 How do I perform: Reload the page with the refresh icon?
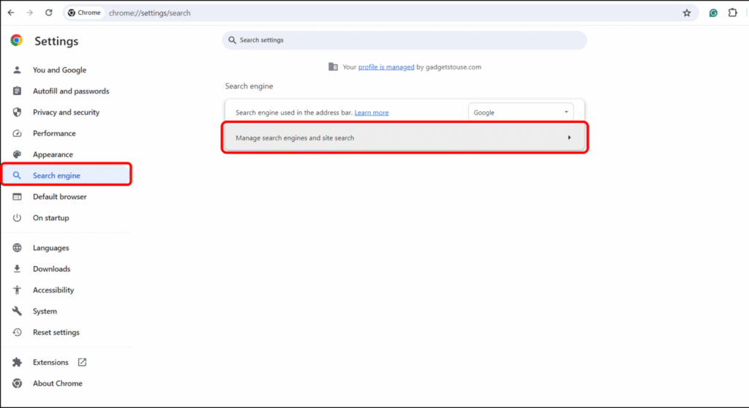(49, 12)
